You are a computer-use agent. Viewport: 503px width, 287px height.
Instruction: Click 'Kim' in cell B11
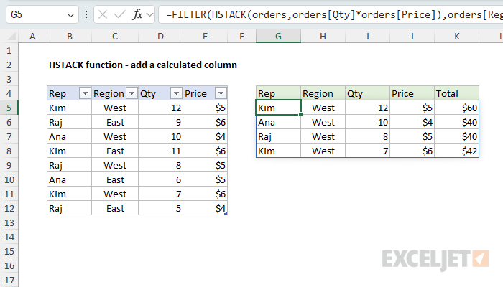click(69, 194)
